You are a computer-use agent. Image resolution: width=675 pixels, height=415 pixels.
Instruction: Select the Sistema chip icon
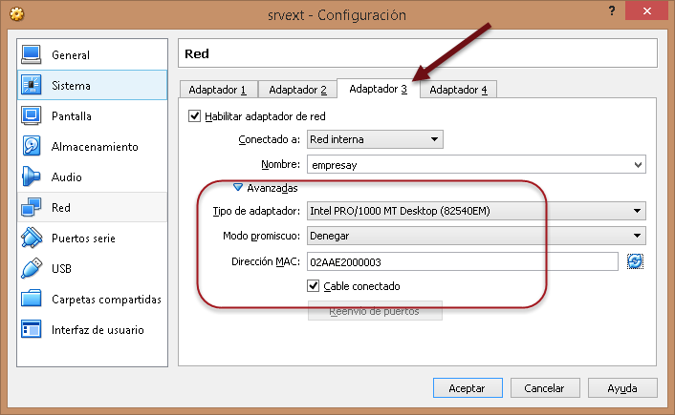[x=33, y=86]
